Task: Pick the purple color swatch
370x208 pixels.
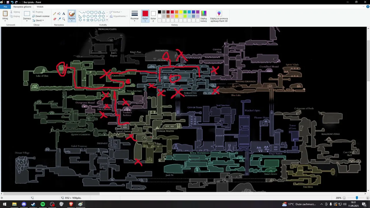Action: click(x=198, y=12)
